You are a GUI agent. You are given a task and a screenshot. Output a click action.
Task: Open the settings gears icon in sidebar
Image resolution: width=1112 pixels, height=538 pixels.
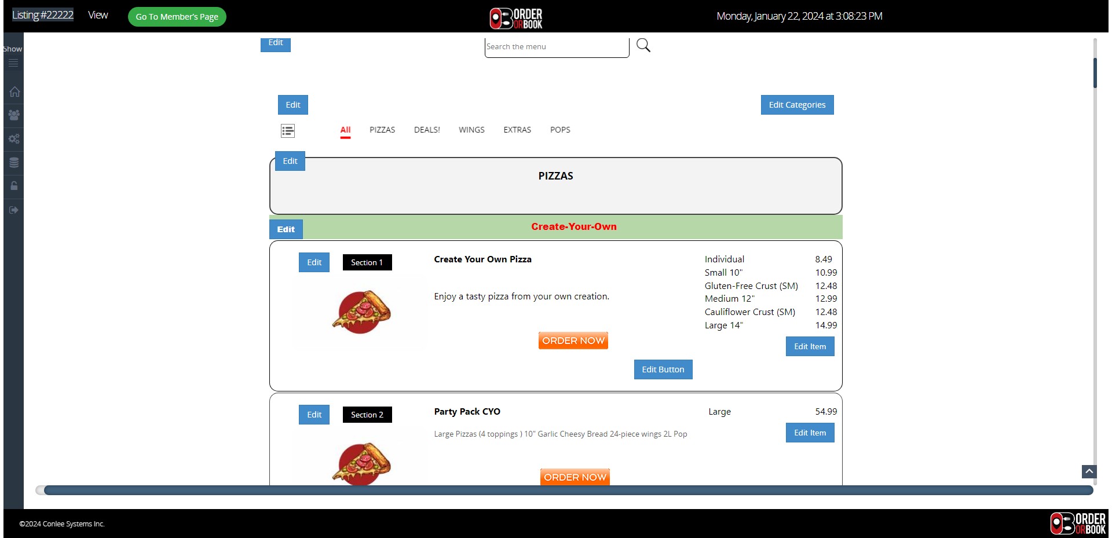pyautogui.click(x=14, y=139)
